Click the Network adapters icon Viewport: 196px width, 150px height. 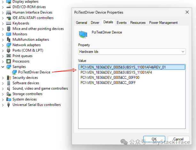[x=9, y=45]
